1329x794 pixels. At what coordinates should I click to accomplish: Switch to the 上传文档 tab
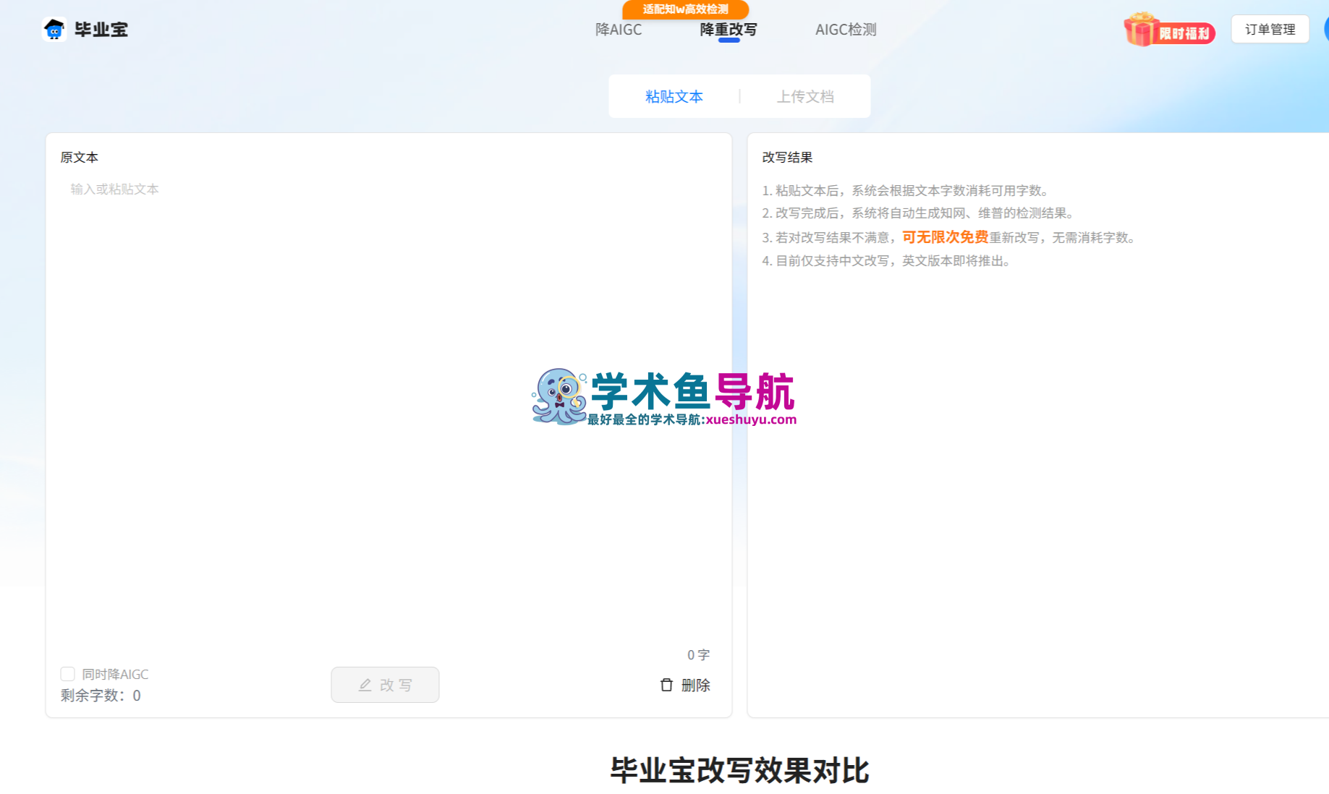pos(804,95)
